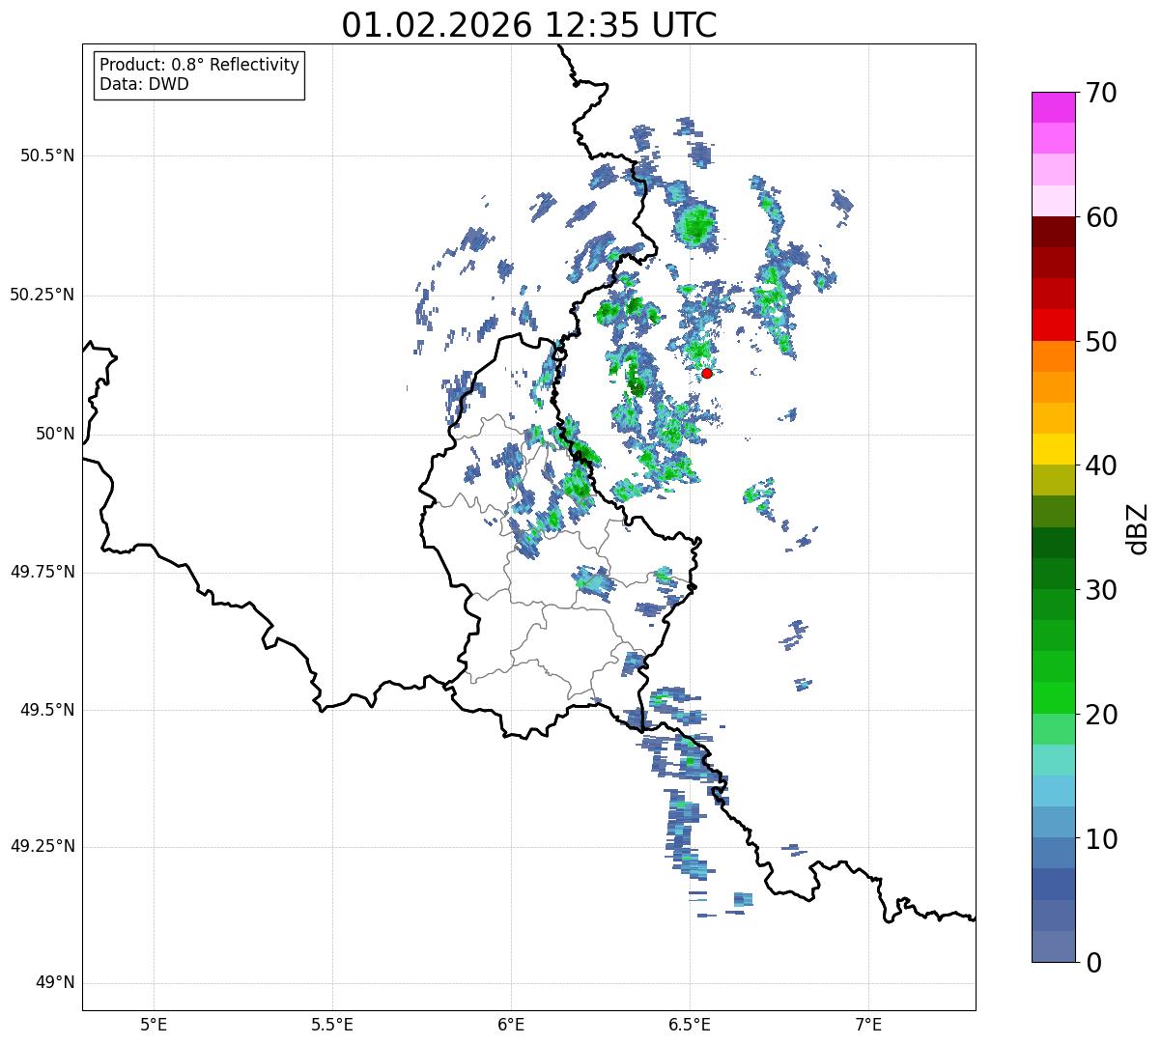Click the colorbar tick label 60

click(x=1101, y=217)
